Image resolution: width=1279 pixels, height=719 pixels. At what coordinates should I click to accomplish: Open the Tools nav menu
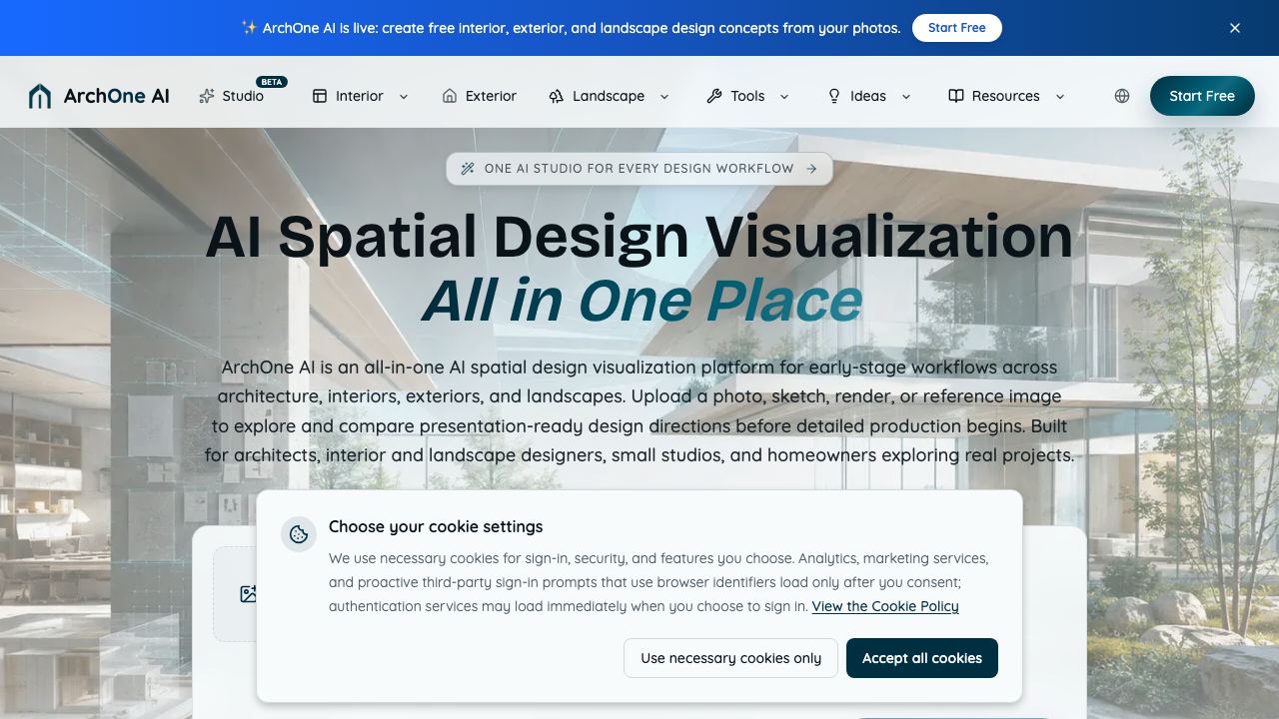[x=747, y=96]
